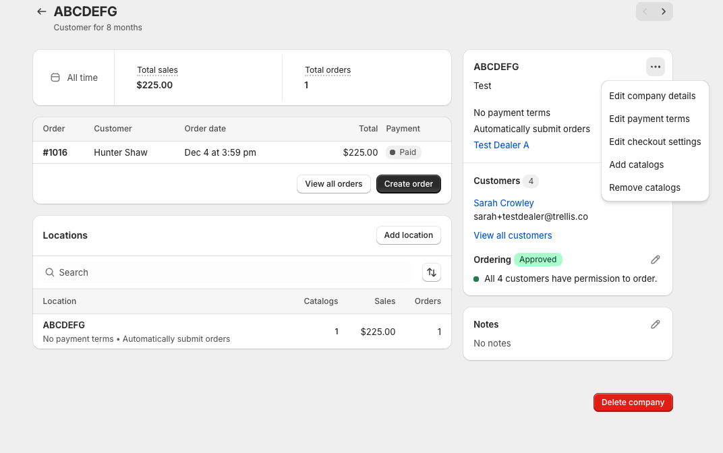Viewport: 723px width, 453px height.
Task: Click the order date Dec 4 at 3:59 pm
Action: [x=220, y=152]
